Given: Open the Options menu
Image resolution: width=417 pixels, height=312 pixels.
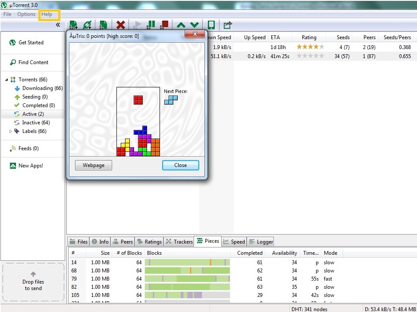Looking at the screenshot, I should (26, 14).
